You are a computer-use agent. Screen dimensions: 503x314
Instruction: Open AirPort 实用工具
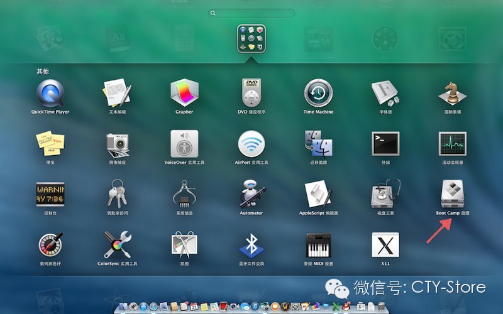click(251, 144)
